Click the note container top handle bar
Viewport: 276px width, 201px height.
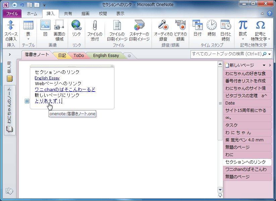point(72,66)
